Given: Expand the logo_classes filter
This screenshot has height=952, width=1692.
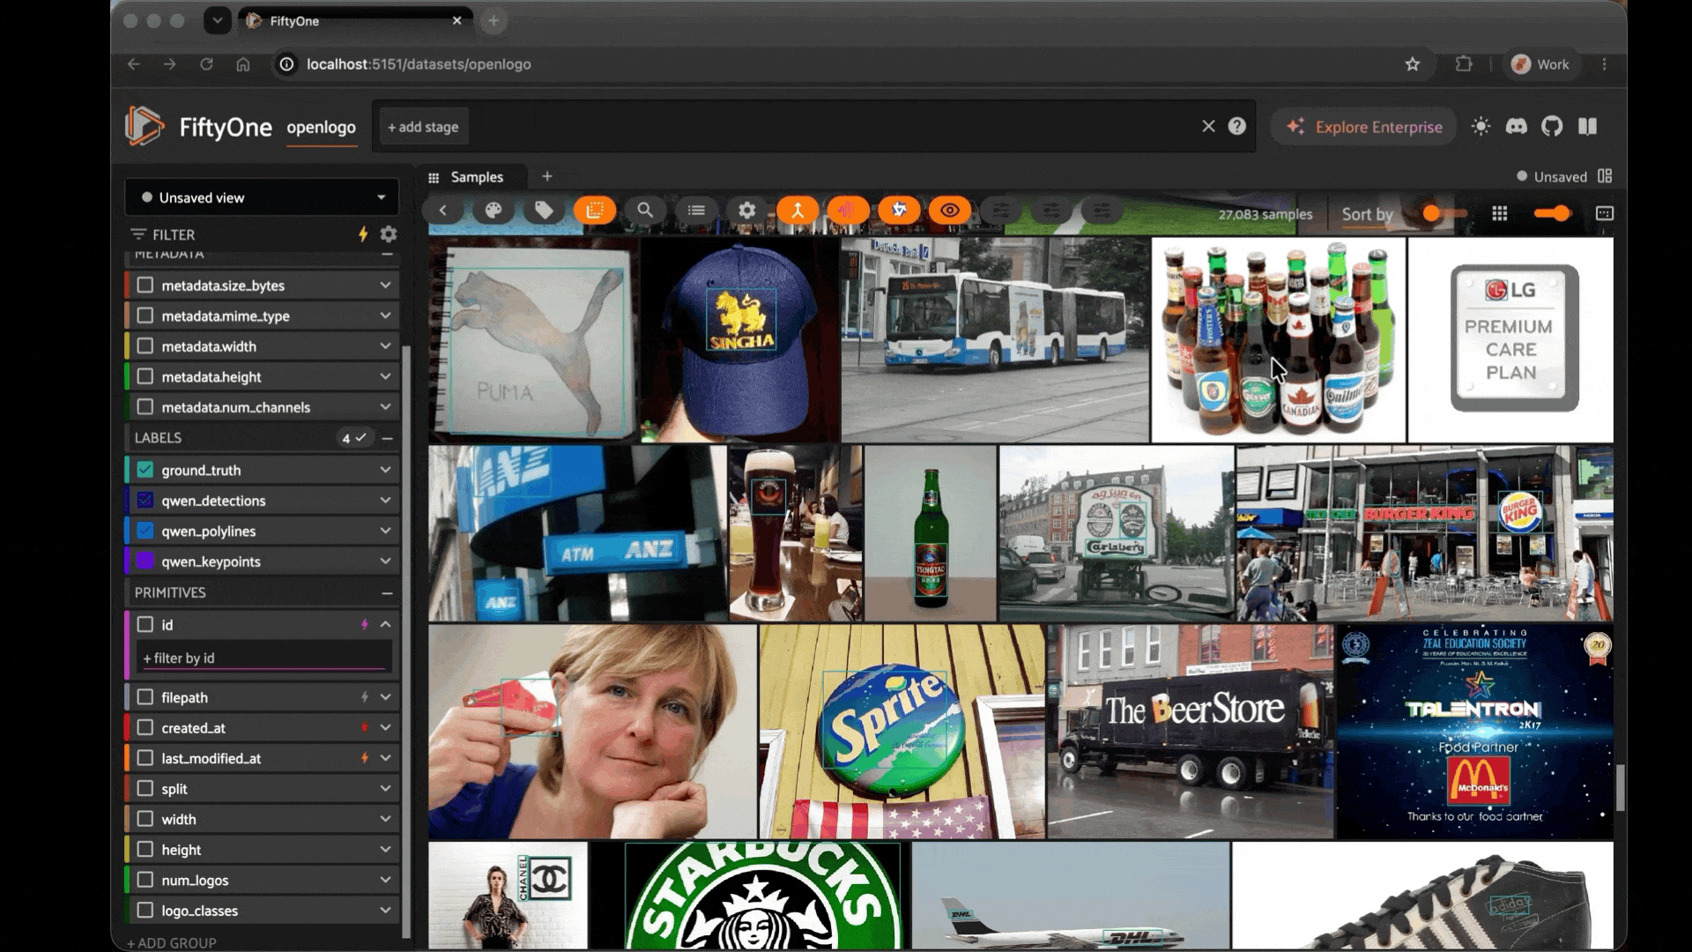Looking at the screenshot, I should click(385, 911).
